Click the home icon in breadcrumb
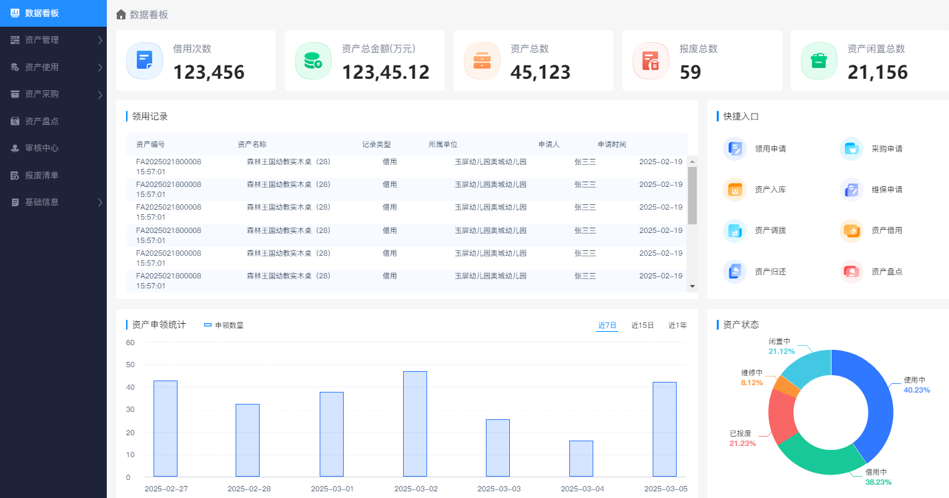 click(121, 15)
